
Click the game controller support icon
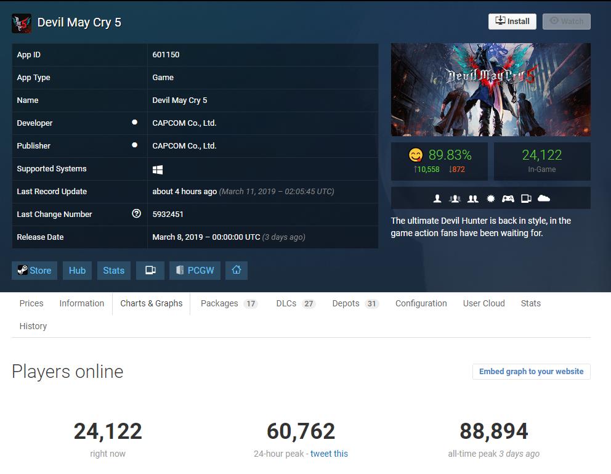(x=508, y=198)
